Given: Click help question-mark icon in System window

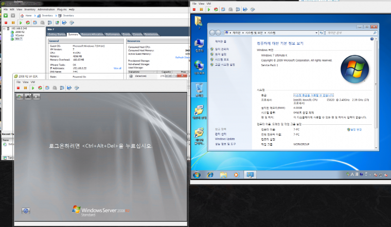Looking at the screenshot, I should (372, 39).
